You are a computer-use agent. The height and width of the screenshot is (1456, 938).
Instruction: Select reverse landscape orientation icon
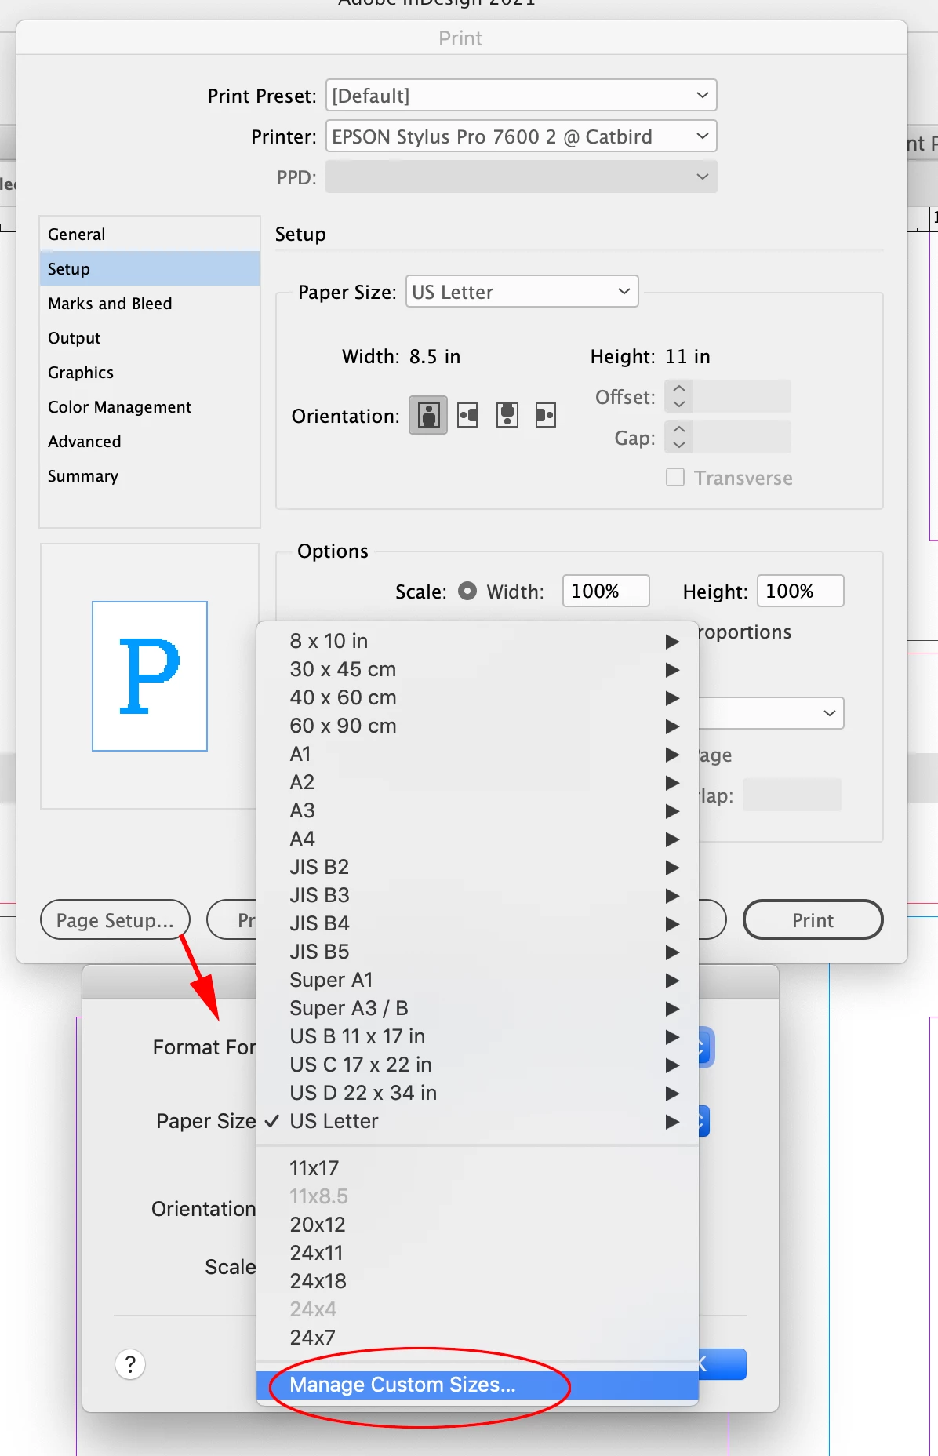point(546,415)
